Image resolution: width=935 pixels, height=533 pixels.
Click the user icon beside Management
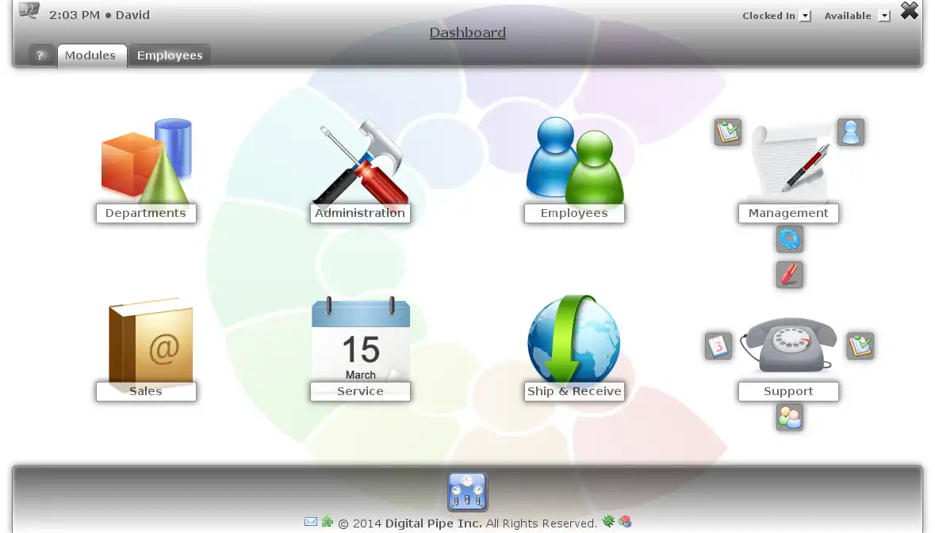(851, 131)
